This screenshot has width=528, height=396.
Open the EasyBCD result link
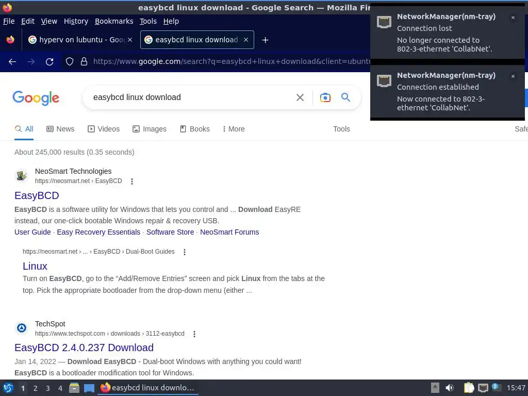pos(37,195)
